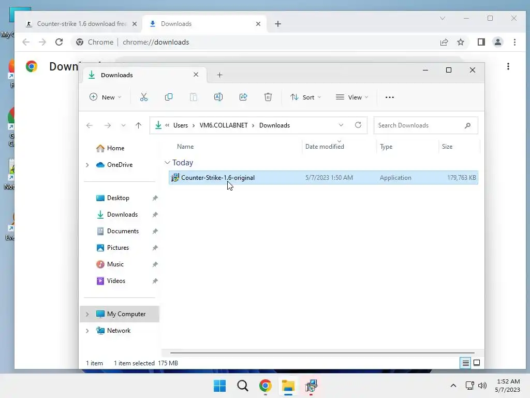Close the Explorer Downloads tab
Image resolution: width=530 pixels, height=398 pixels.
(196, 75)
